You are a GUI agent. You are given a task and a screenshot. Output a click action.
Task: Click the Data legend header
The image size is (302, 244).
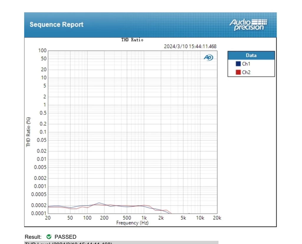(251, 55)
